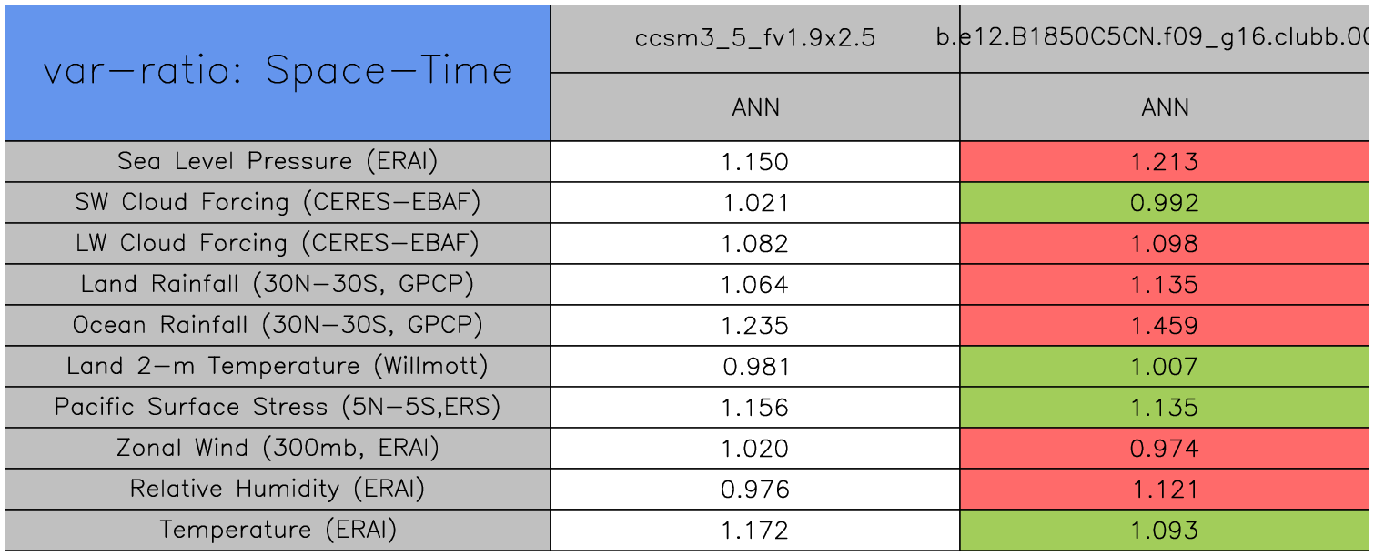Click Pacific Surface Stress (5N-5S,ERS) label
The width and height of the screenshot is (1374, 556).
click(x=278, y=408)
